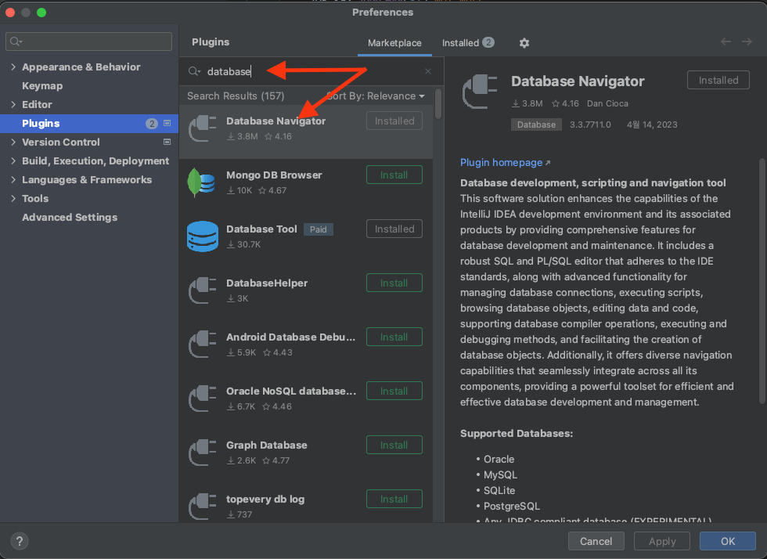
Task: Select the Database Navigator result title
Action: tap(275, 121)
